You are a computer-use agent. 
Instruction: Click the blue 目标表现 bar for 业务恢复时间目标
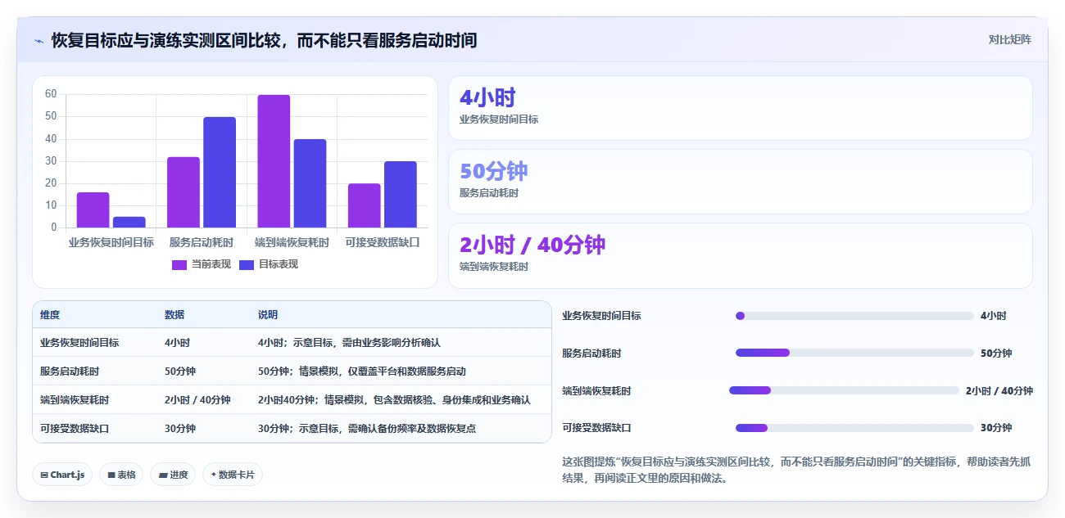pos(129,222)
